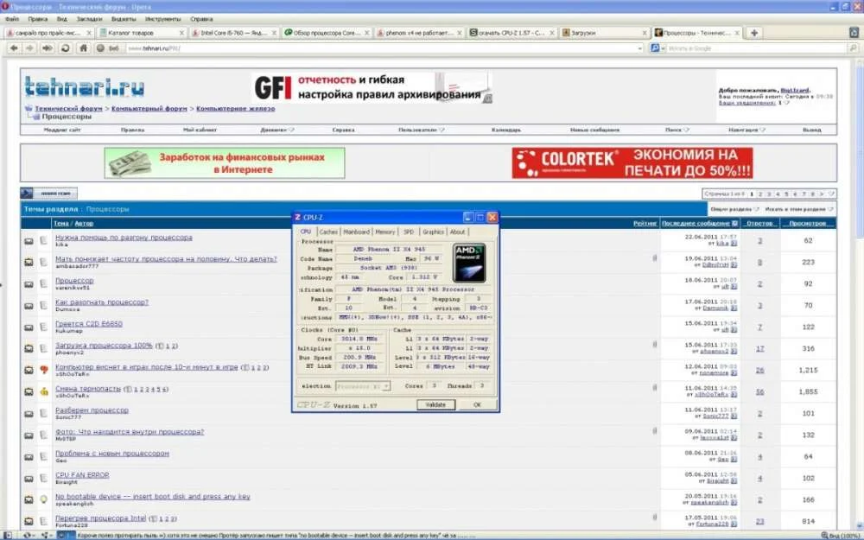This screenshot has width=864, height=540.
Task: Go to the home page icon
Action: [83, 48]
